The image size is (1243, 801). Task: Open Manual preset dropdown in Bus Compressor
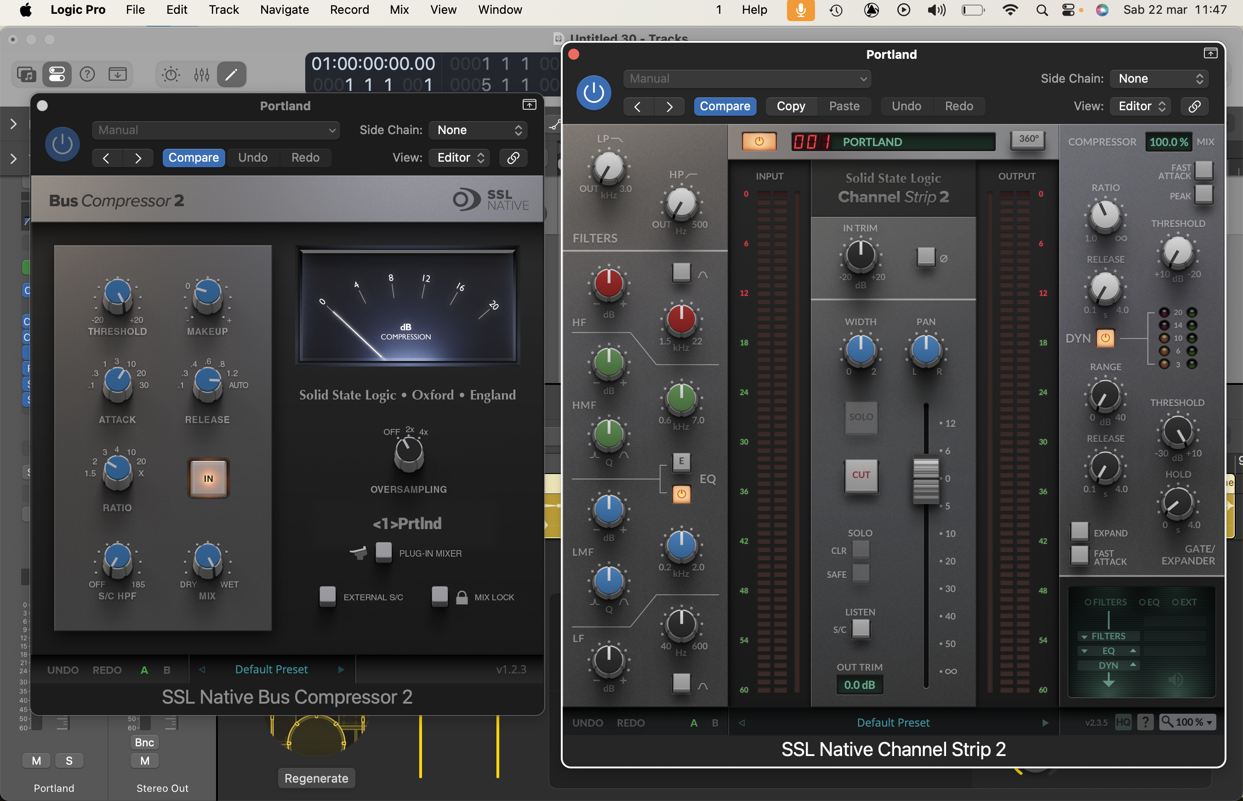click(216, 130)
